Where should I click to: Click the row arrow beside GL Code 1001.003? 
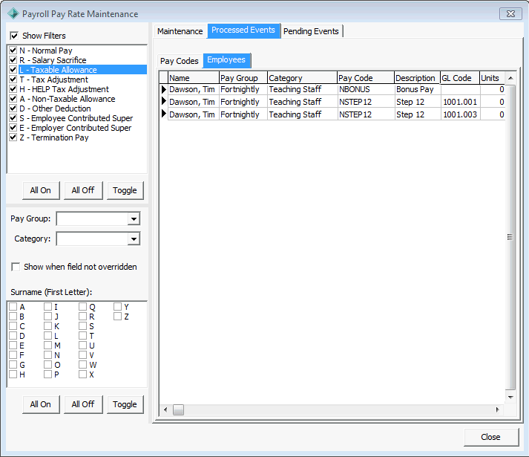[164, 114]
